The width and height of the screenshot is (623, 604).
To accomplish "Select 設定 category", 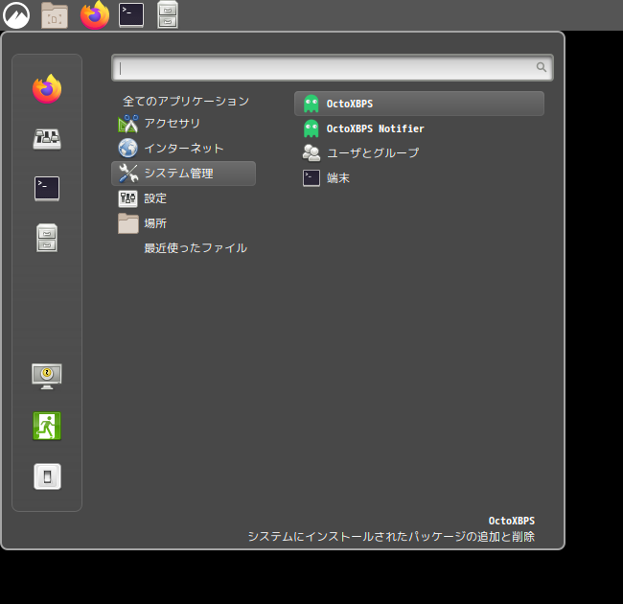I will point(184,198).
